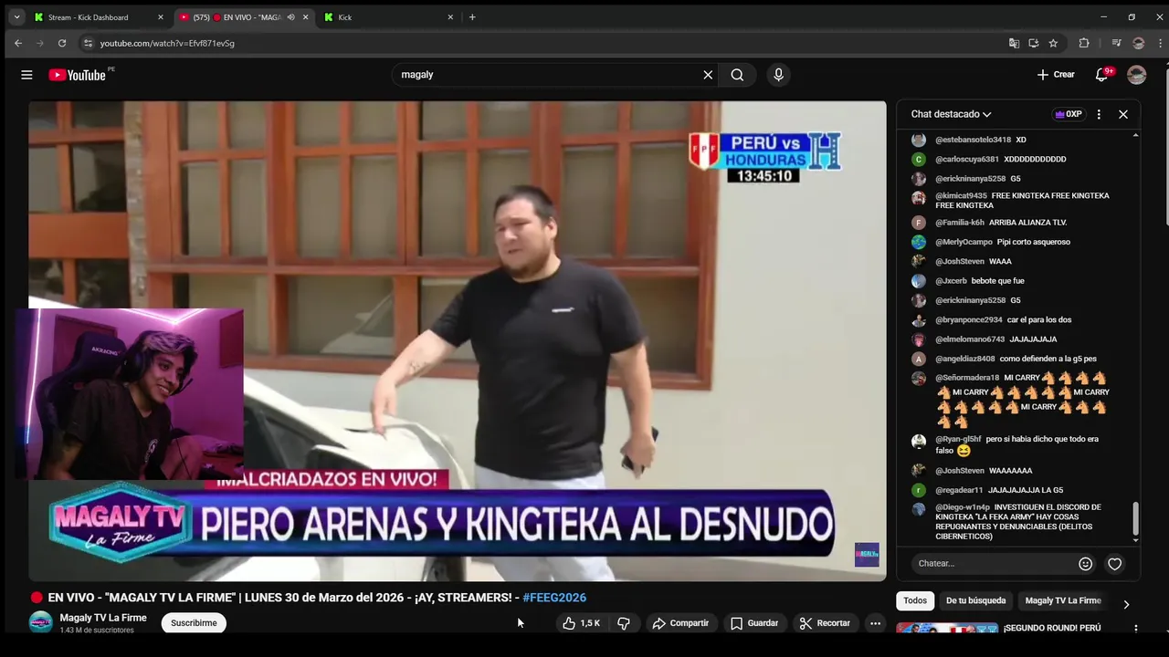Open the YouTube account avatar menu
Screen dimensions: 1169x657
click(x=1136, y=75)
